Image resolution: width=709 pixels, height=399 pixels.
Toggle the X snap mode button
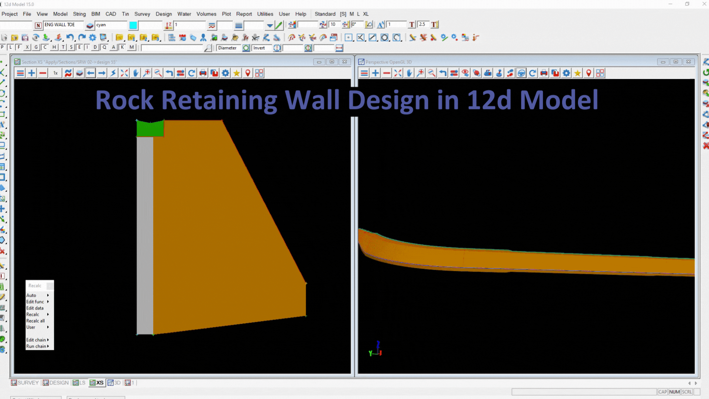pyautogui.click(x=27, y=47)
